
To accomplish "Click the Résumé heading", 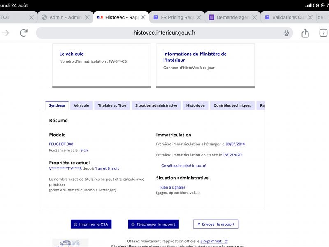I will click(58, 121).
